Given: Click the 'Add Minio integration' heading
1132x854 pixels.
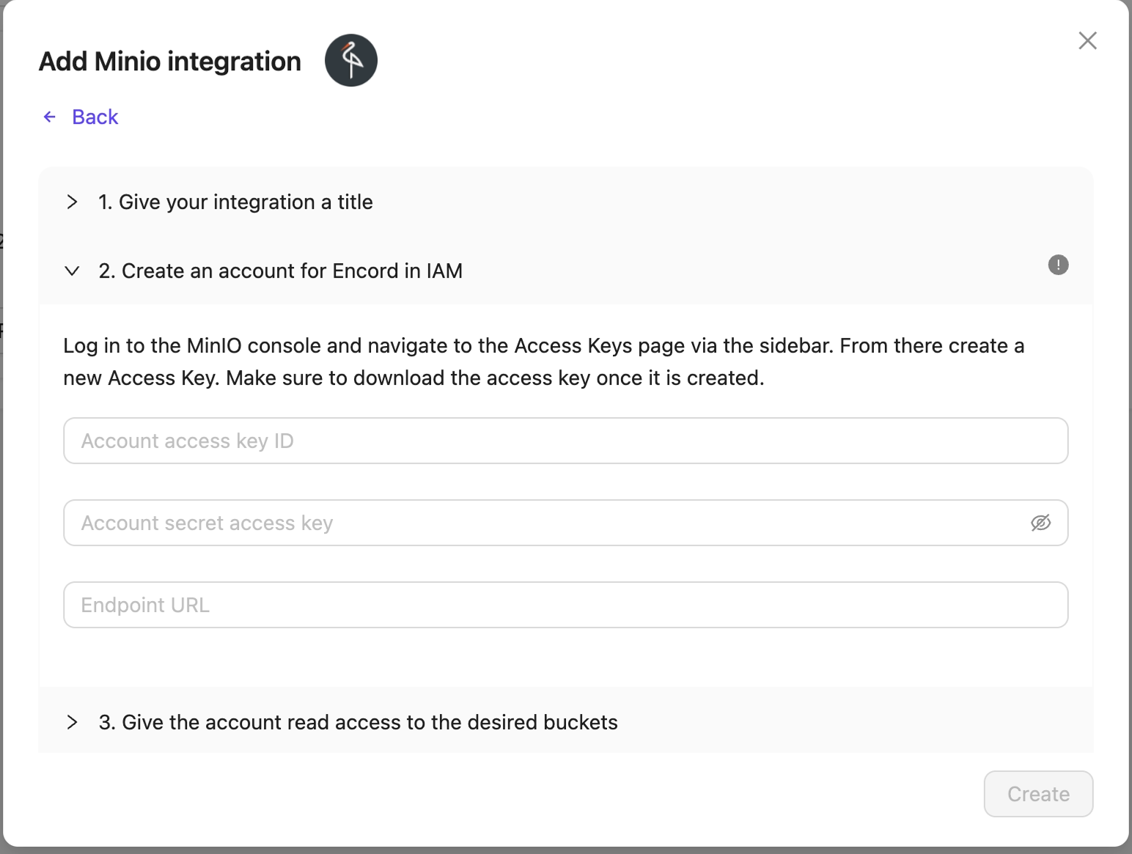Looking at the screenshot, I should [169, 61].
